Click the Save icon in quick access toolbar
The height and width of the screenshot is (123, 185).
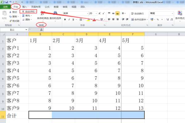tap(6, 2)
